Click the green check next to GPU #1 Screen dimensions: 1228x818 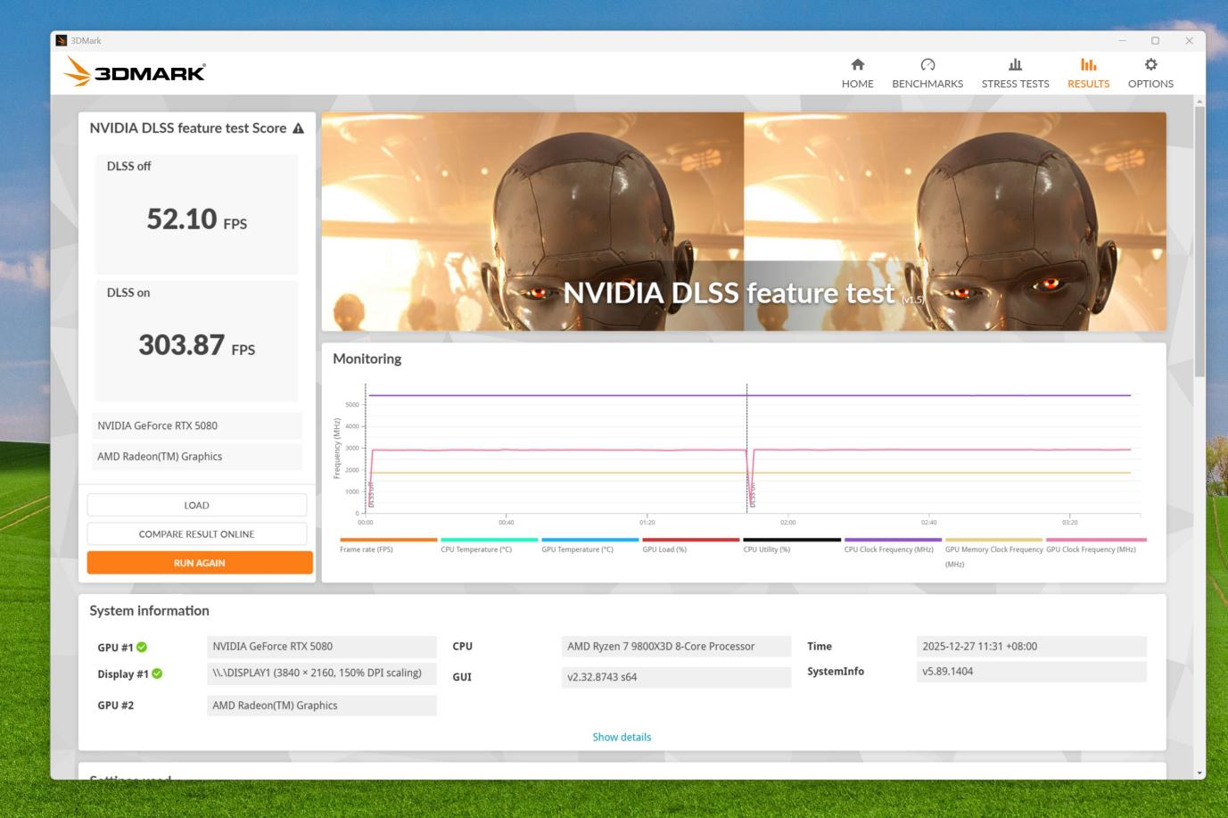142,648
